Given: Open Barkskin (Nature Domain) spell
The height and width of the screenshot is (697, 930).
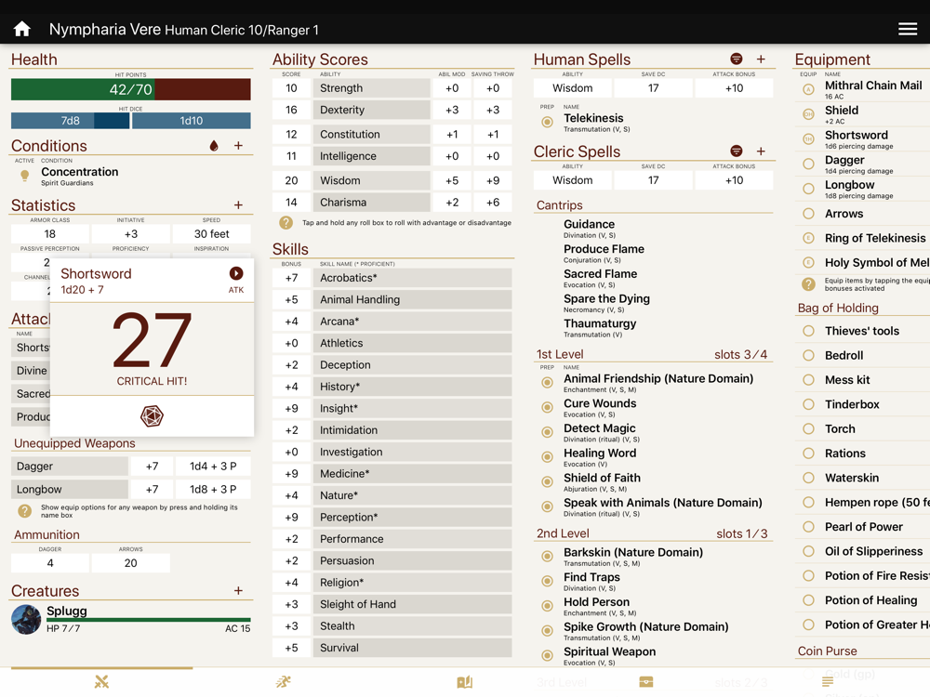Looking at the screenshot, I should pyautogui.click(x=632, y=552).
